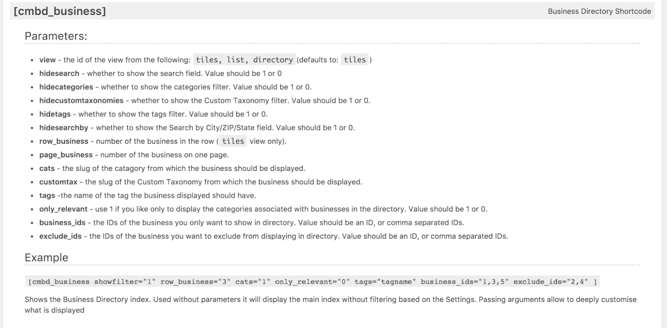Click the 'tiles, list, directory' code snippet
This screenshot has height=328, width=667.
pyautogui.click(x=244, y=60)
